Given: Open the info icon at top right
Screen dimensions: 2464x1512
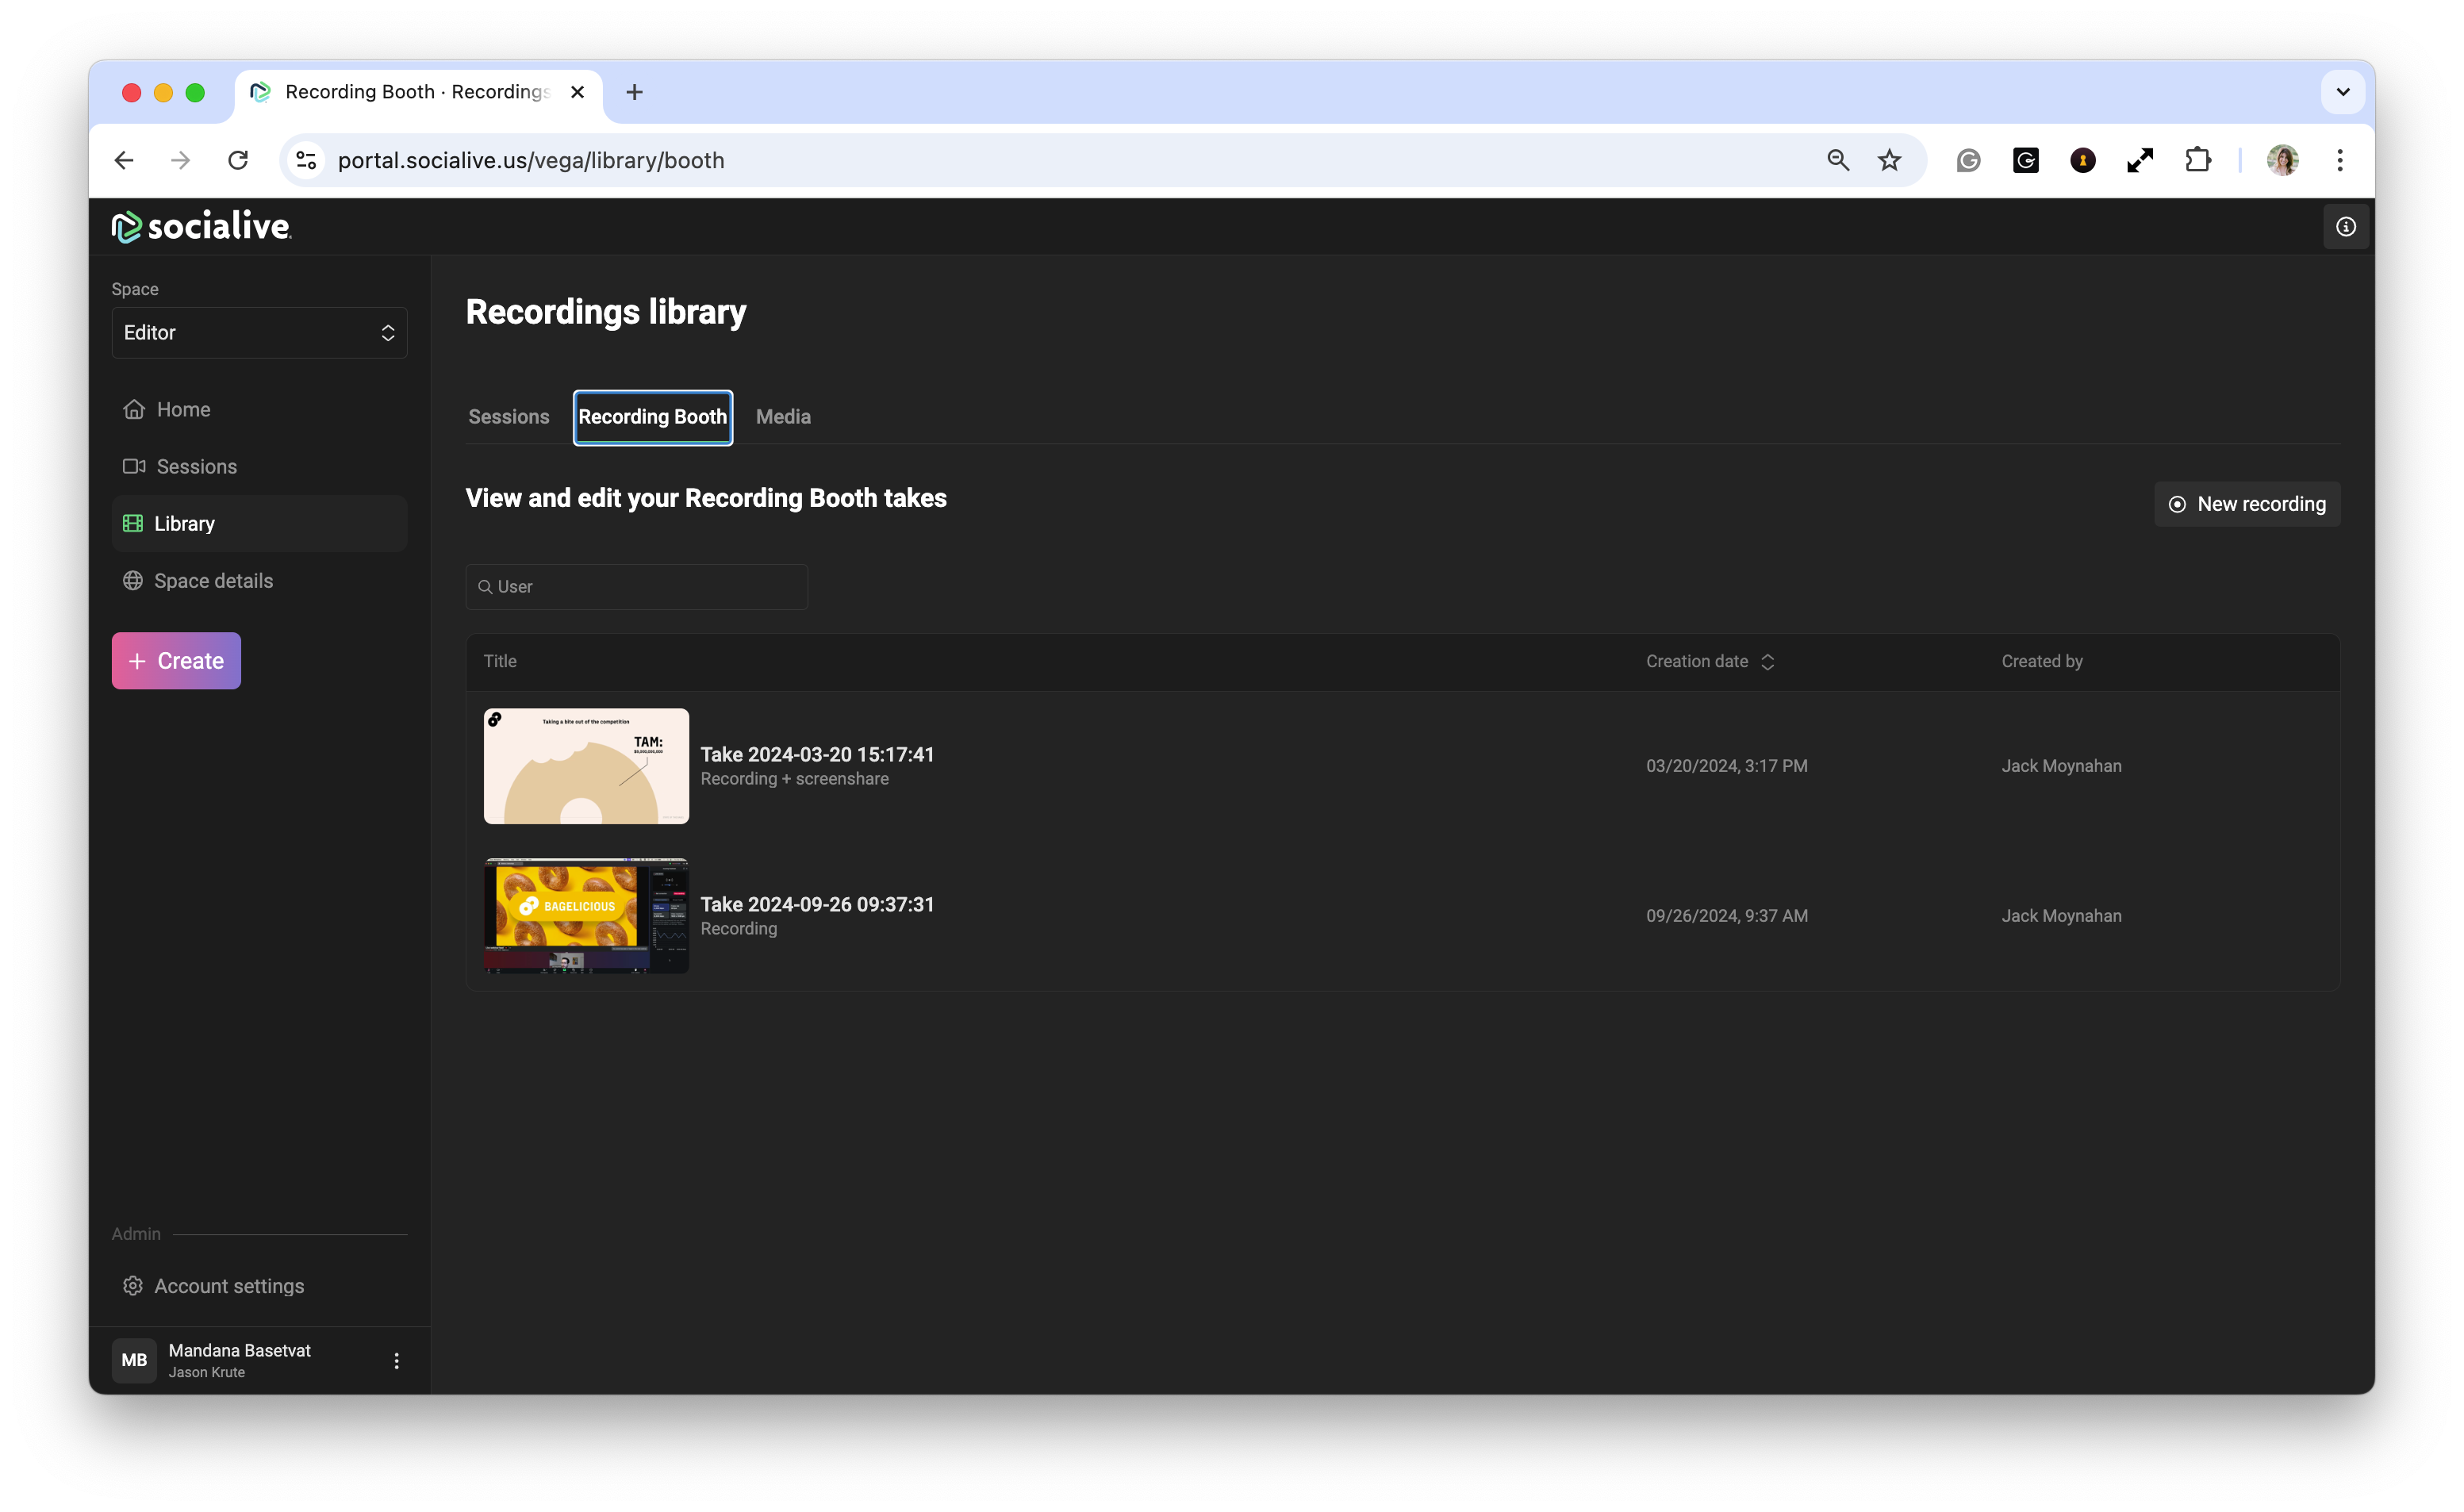Looking at the screenshot, I should pos(2345,227).
